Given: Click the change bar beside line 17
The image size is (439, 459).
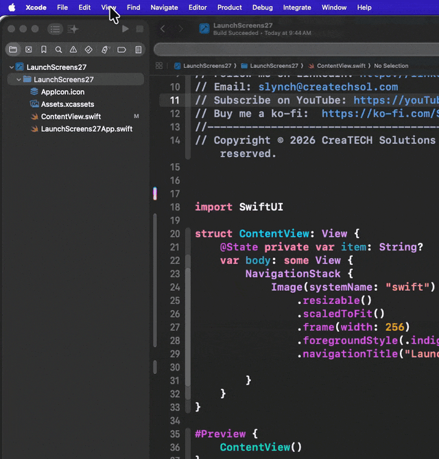Looking at the screenshot, I should [155, 193].
